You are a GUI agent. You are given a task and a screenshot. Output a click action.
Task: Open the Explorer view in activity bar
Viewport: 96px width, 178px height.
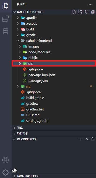point(5,6)
